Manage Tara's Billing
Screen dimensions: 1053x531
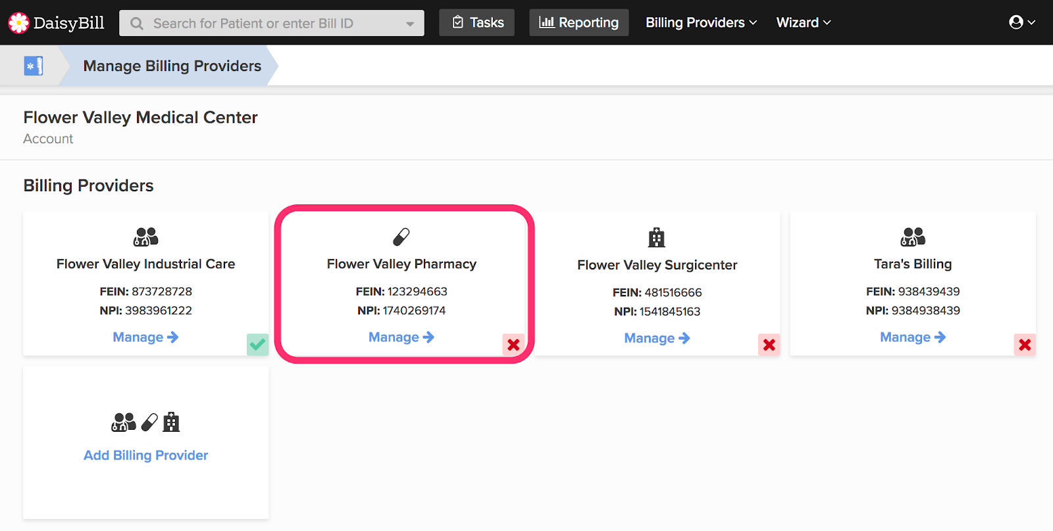[x=913, y=337]
